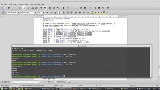The image size is (160, 90).
Task: Open the Font Color dropdown arrow
Action: pos(95,12)
